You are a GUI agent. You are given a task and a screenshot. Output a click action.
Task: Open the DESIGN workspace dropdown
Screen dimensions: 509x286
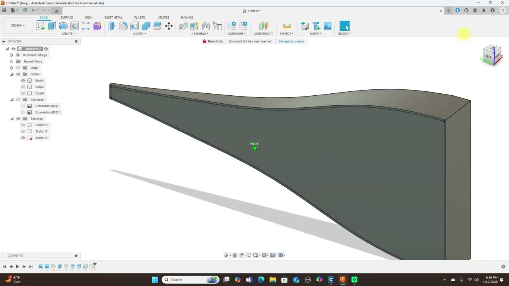18,25
